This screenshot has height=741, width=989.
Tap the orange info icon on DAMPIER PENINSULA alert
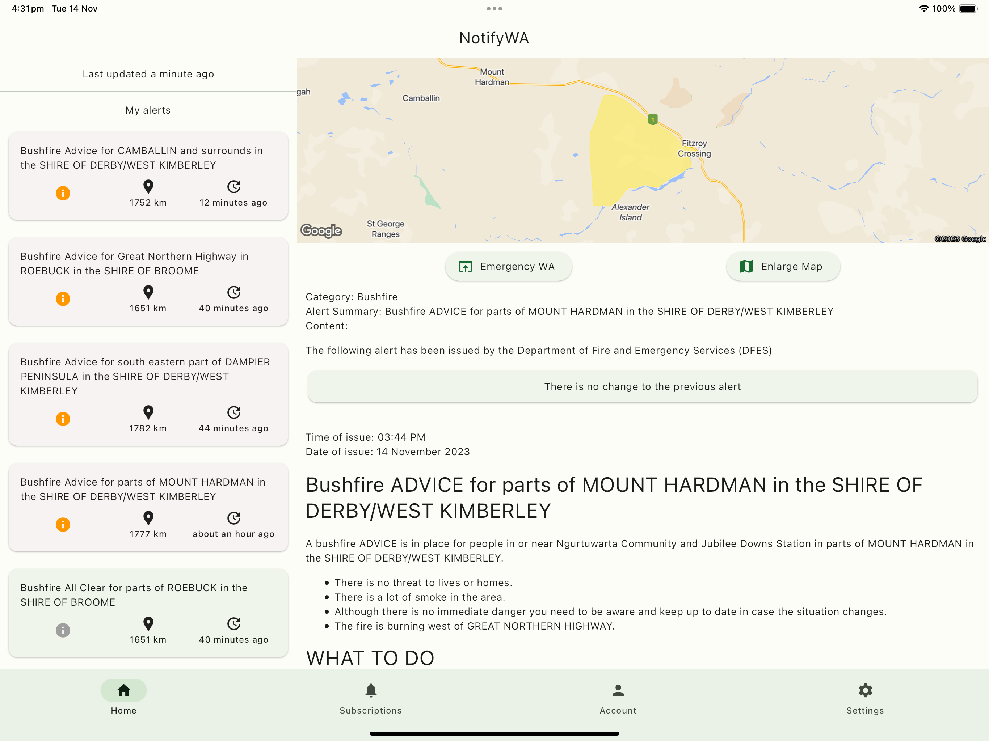[x=63, y=419]
